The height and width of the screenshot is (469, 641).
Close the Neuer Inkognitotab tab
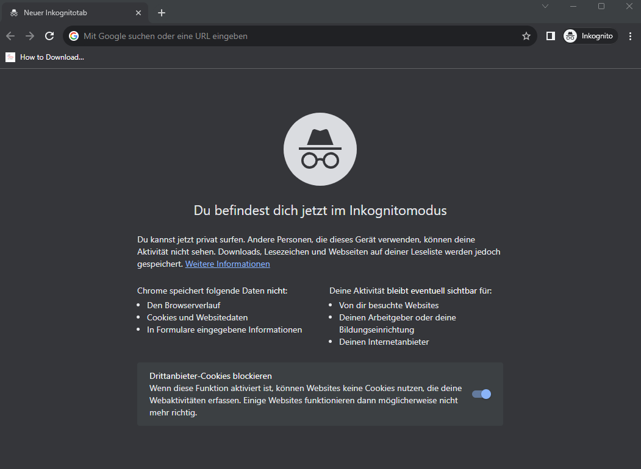click(138, 13)
